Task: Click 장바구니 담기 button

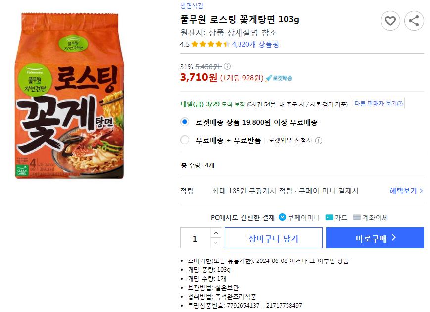Action: coord(273,238)
